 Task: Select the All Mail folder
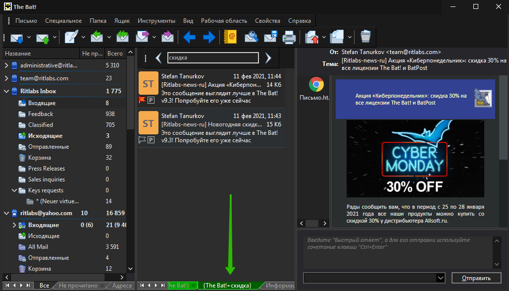38,247
